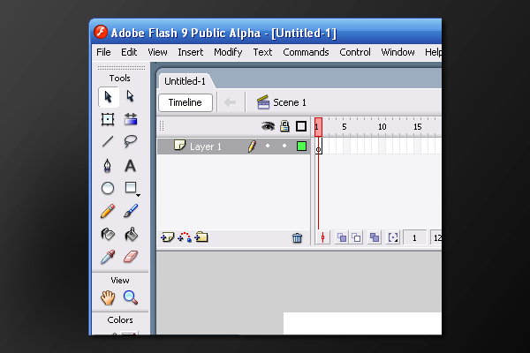The height and width of the screenshot is (353, 530).
Task: Select the Pencil tool
Action: coord(108,211)
